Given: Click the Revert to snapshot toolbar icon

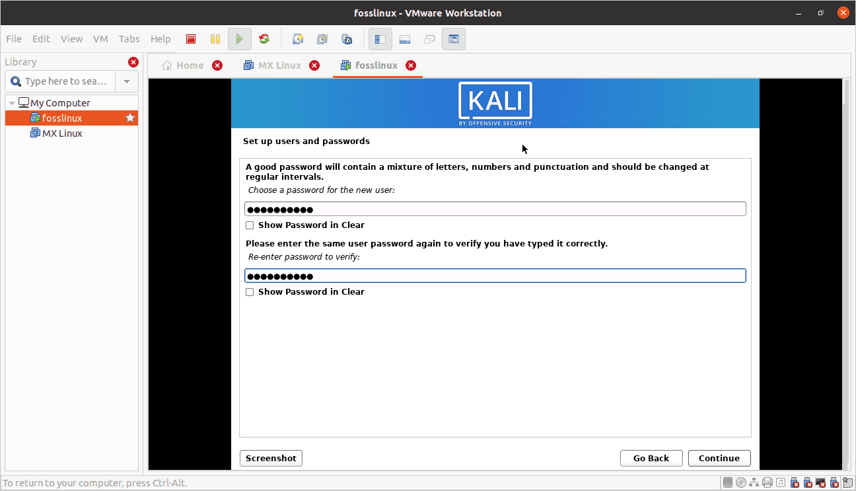Looking at the screenshot, I should pos(322,39).
